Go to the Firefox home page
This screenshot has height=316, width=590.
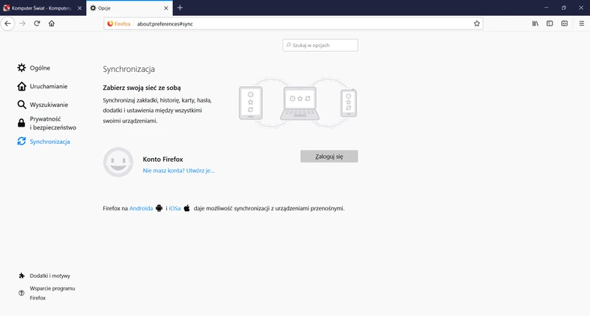click(52, 23)
